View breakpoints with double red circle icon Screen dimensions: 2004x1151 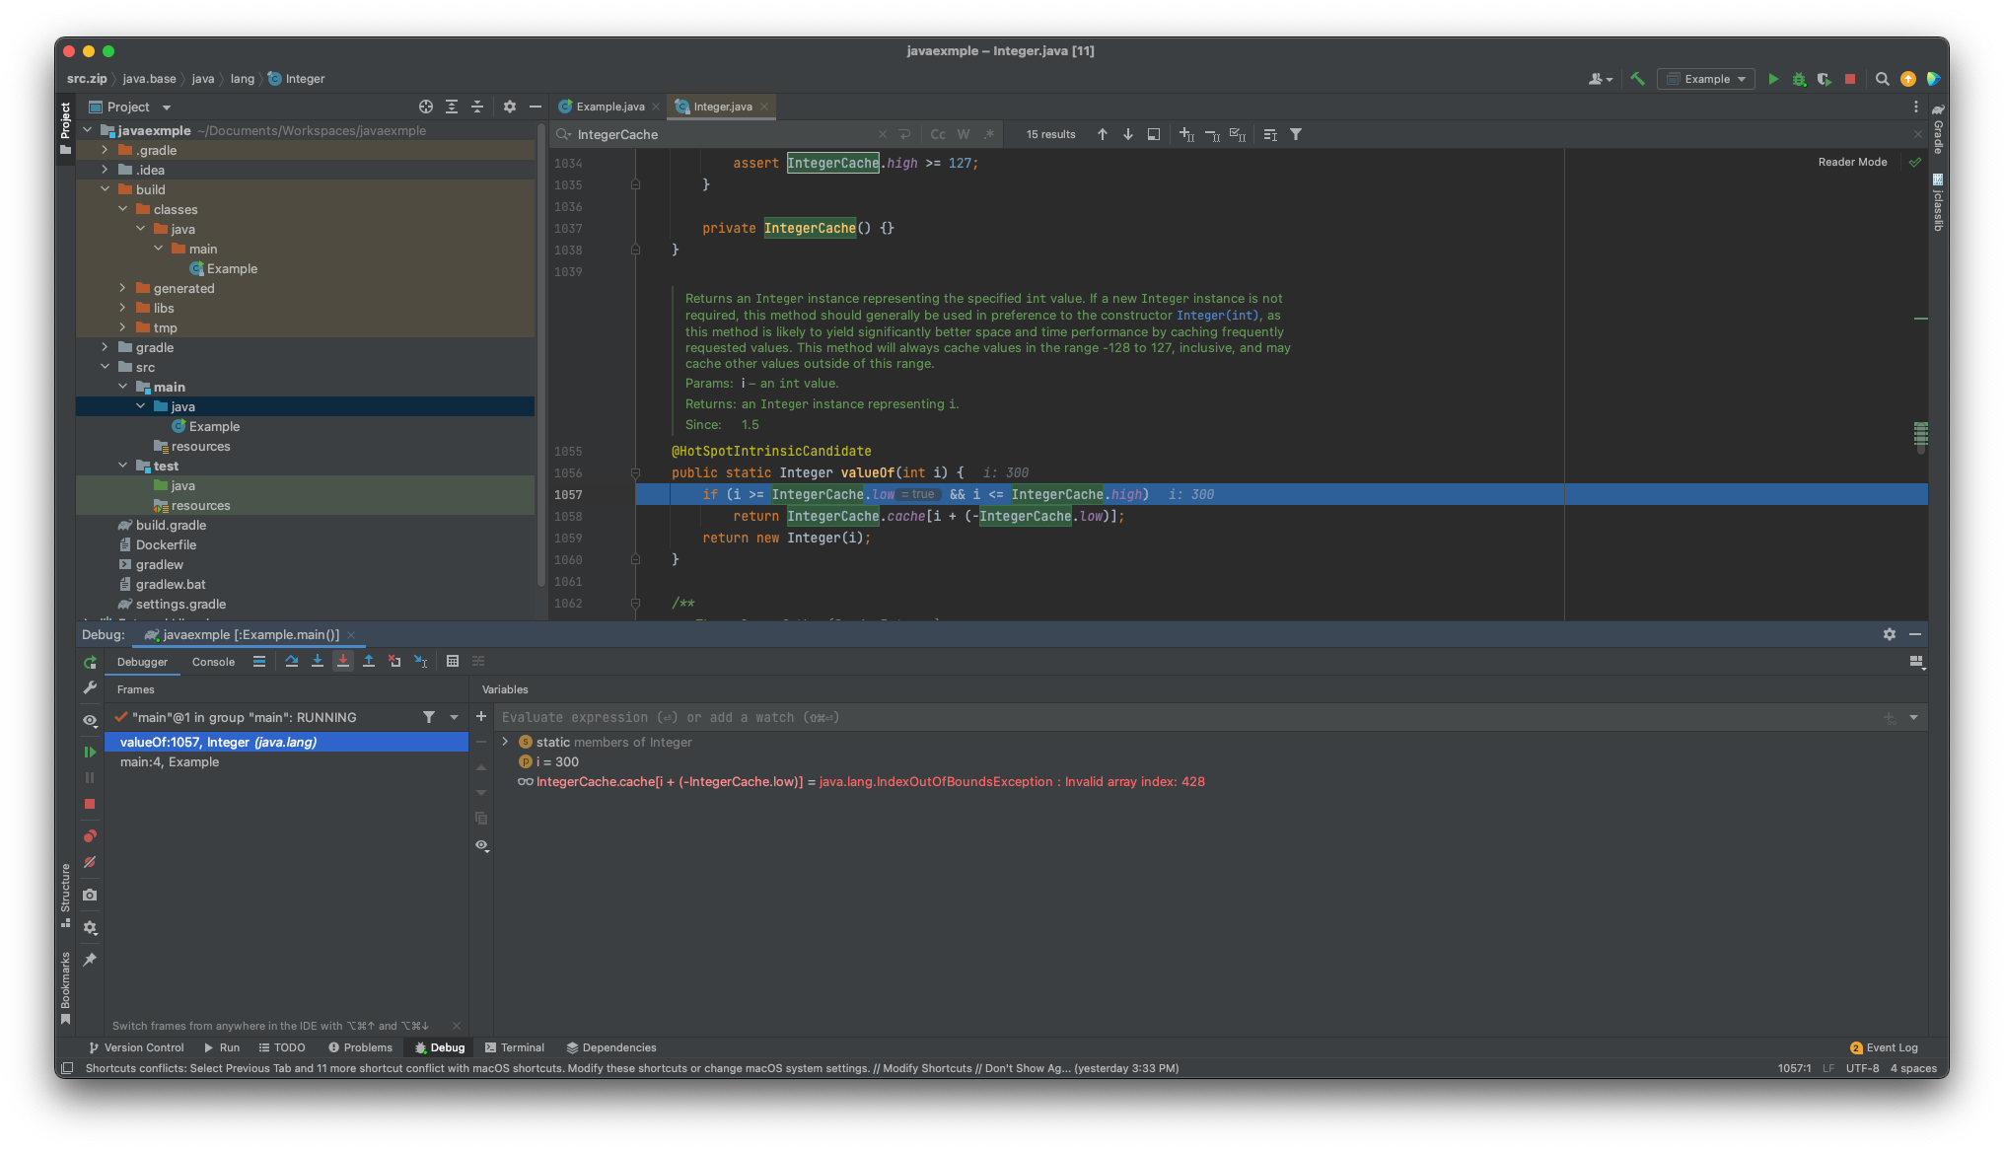pyautogui.click(x=90, y=836)
